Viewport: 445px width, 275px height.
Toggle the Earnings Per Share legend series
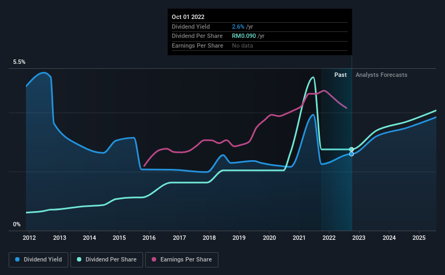click(x=182, y=260)
